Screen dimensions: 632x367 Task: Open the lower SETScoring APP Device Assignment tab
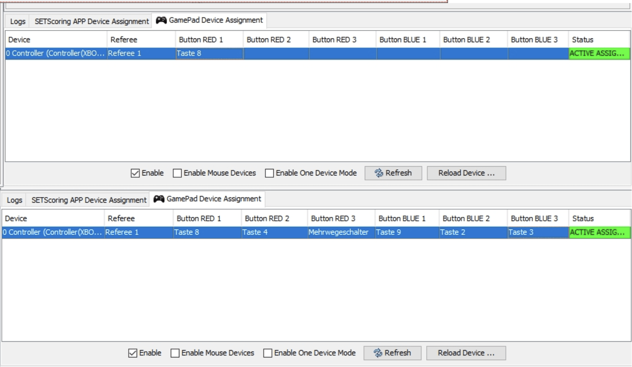[89, 200]
